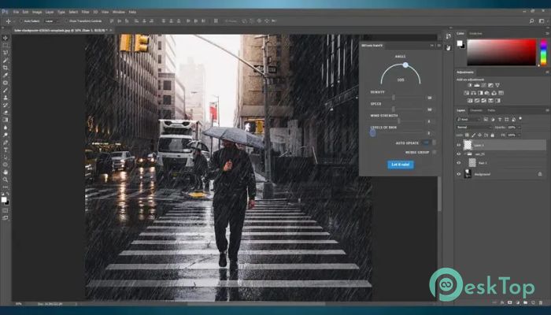
Task: Hide the rain group layer
Action: click(x=459, y=154)
